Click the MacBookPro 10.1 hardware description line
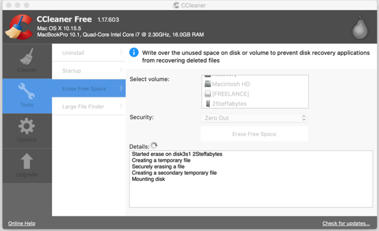Viewport: 379px width, 231px height. click(120, 34)
